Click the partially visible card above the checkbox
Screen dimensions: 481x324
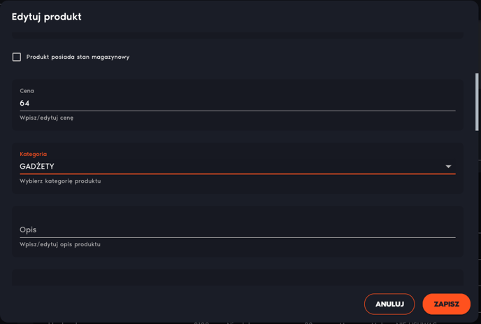pos(238,35)
